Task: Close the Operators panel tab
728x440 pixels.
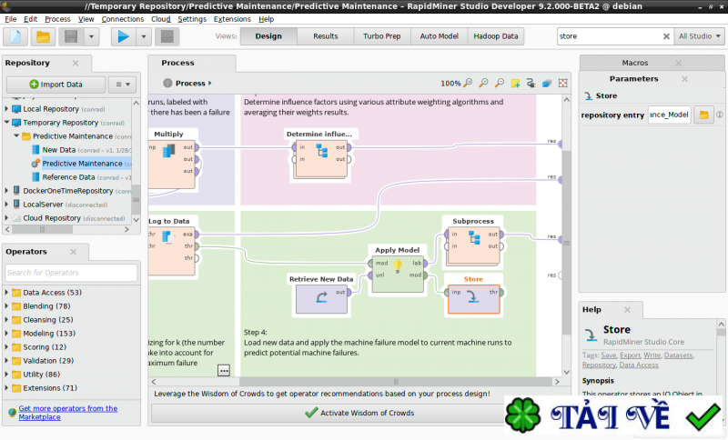Action: coord(73,252)
